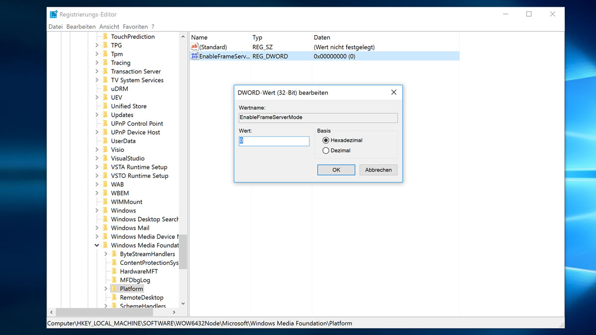Select the RemoteDesktop key
This screenshot has width=596, height=335.
click(x=142, y=298)
